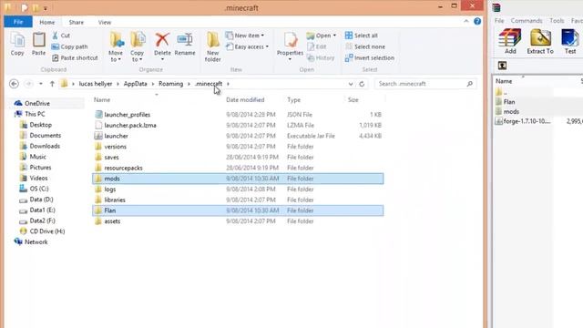Screen dimensions: 583x328
Task: Select the launcher.pack.lzma file
Action: [x=238, y=126]
